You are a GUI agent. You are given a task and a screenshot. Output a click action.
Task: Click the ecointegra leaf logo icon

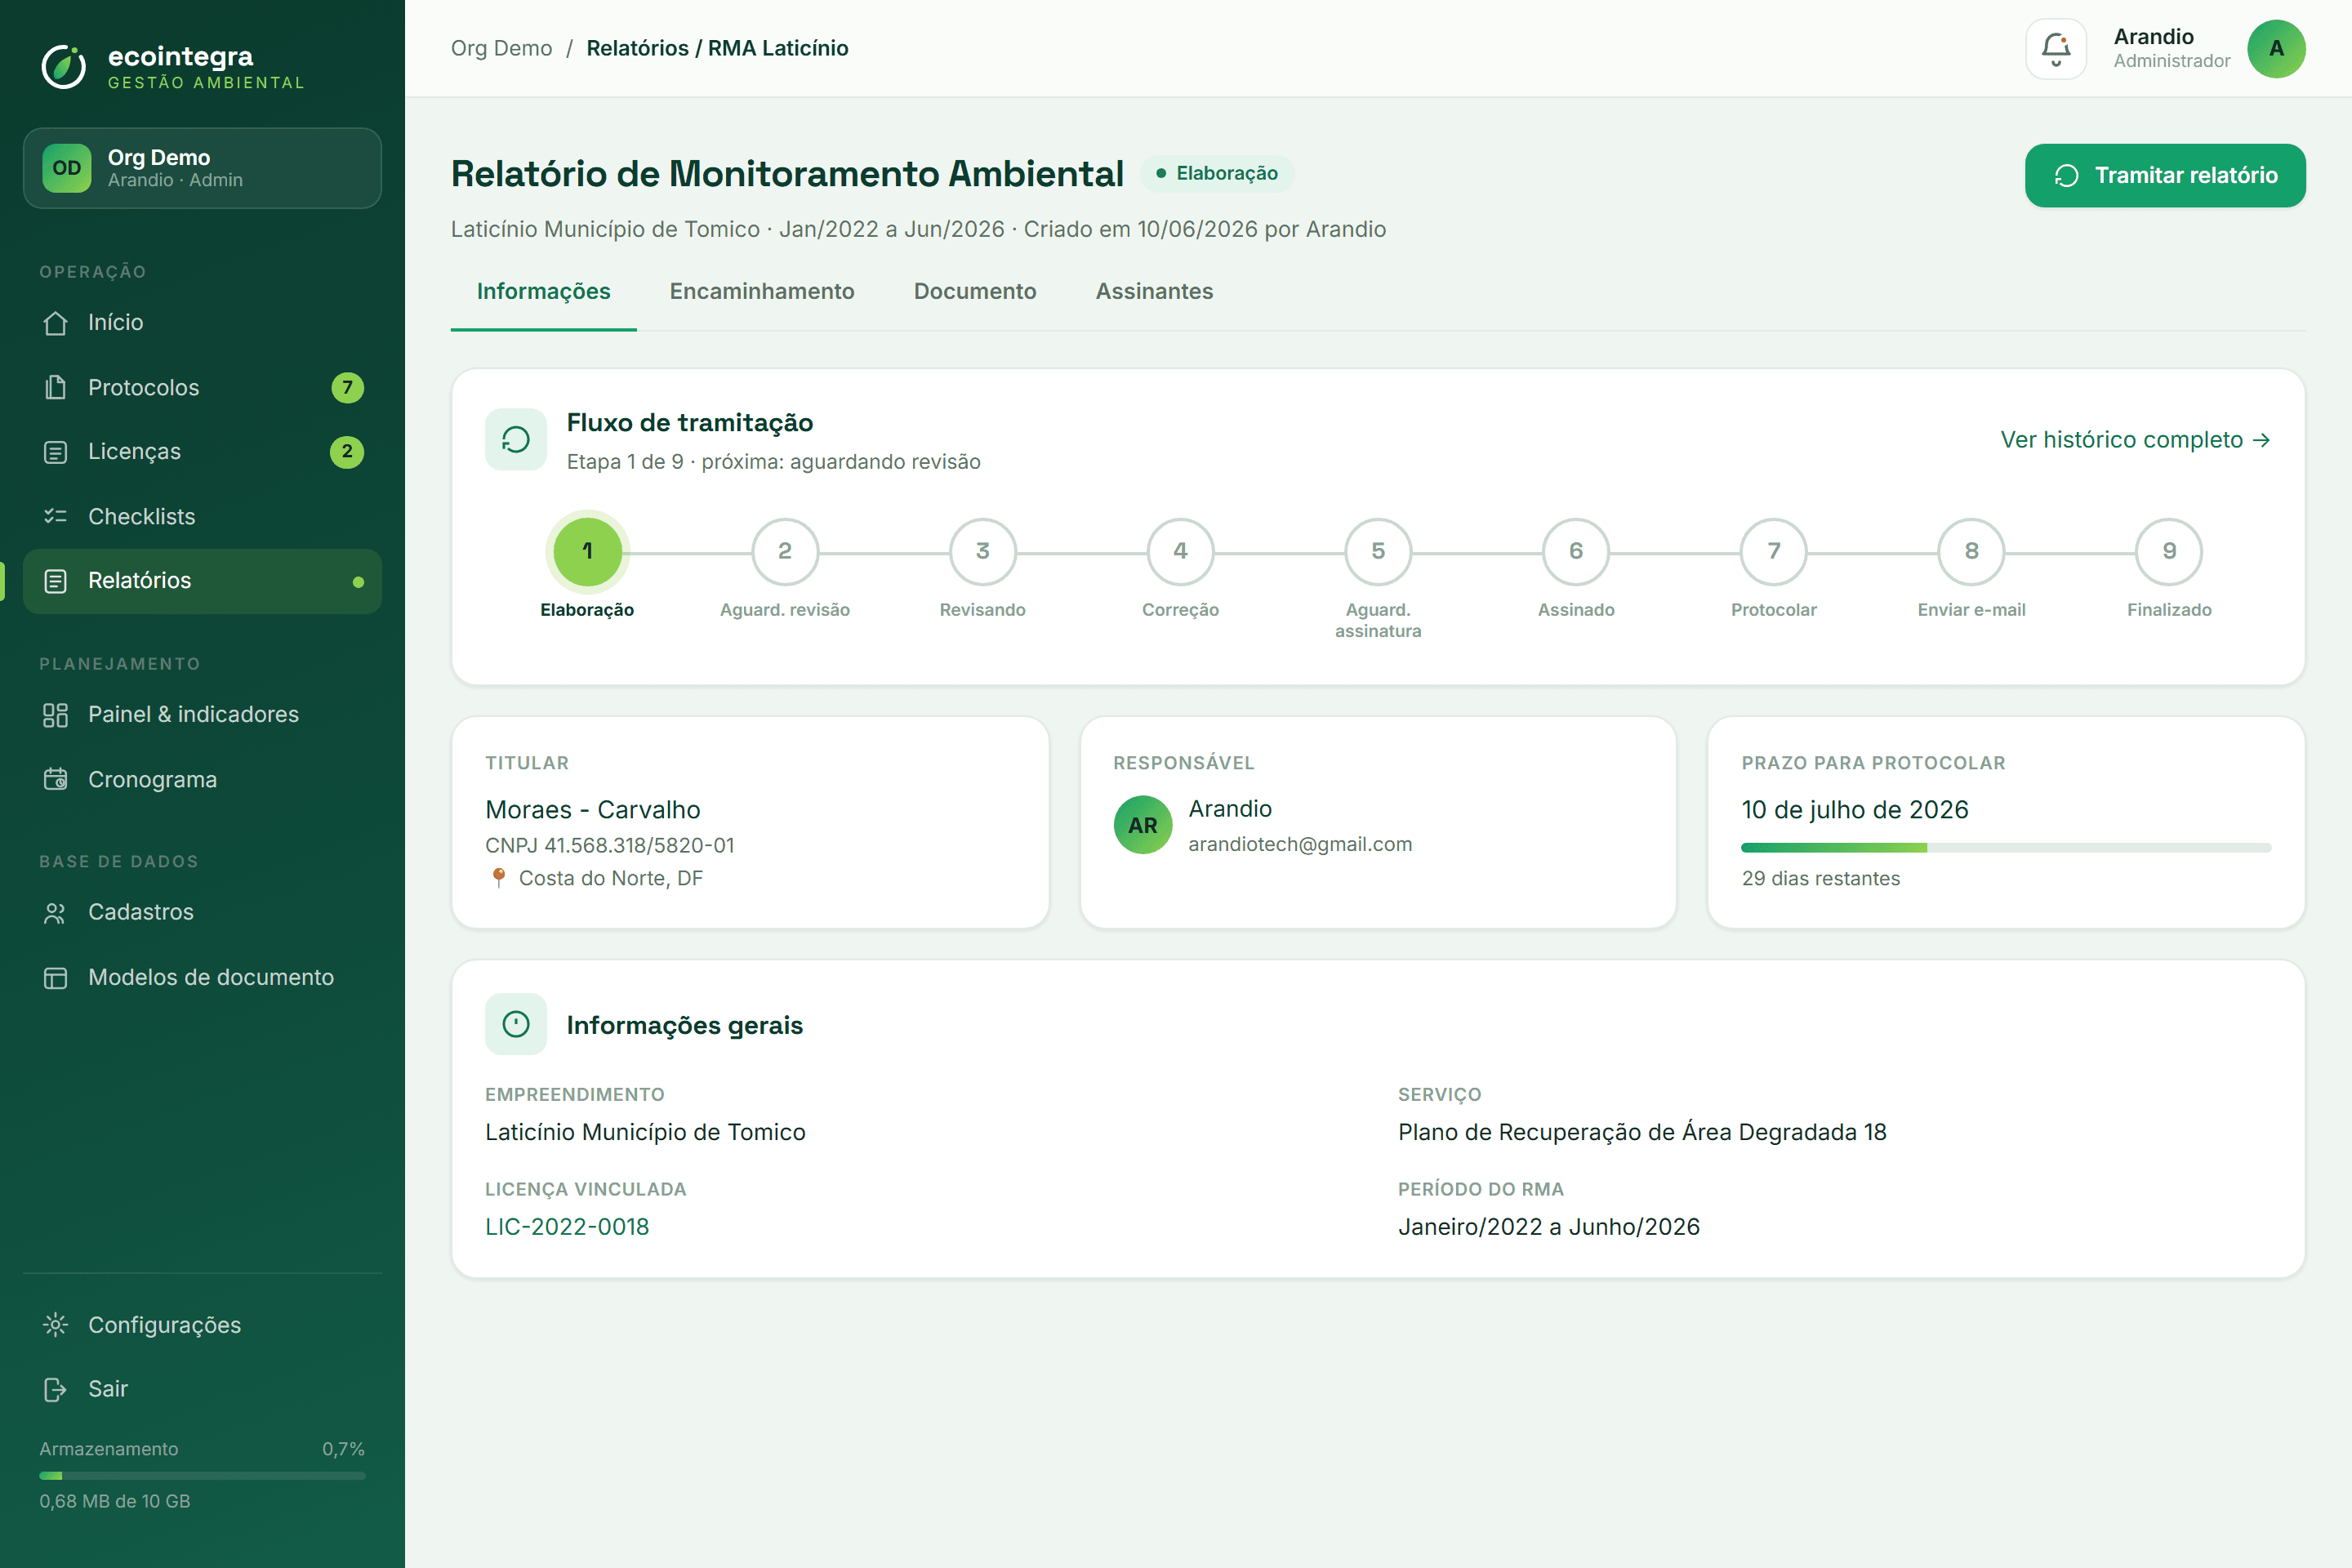tap(64, 66)
